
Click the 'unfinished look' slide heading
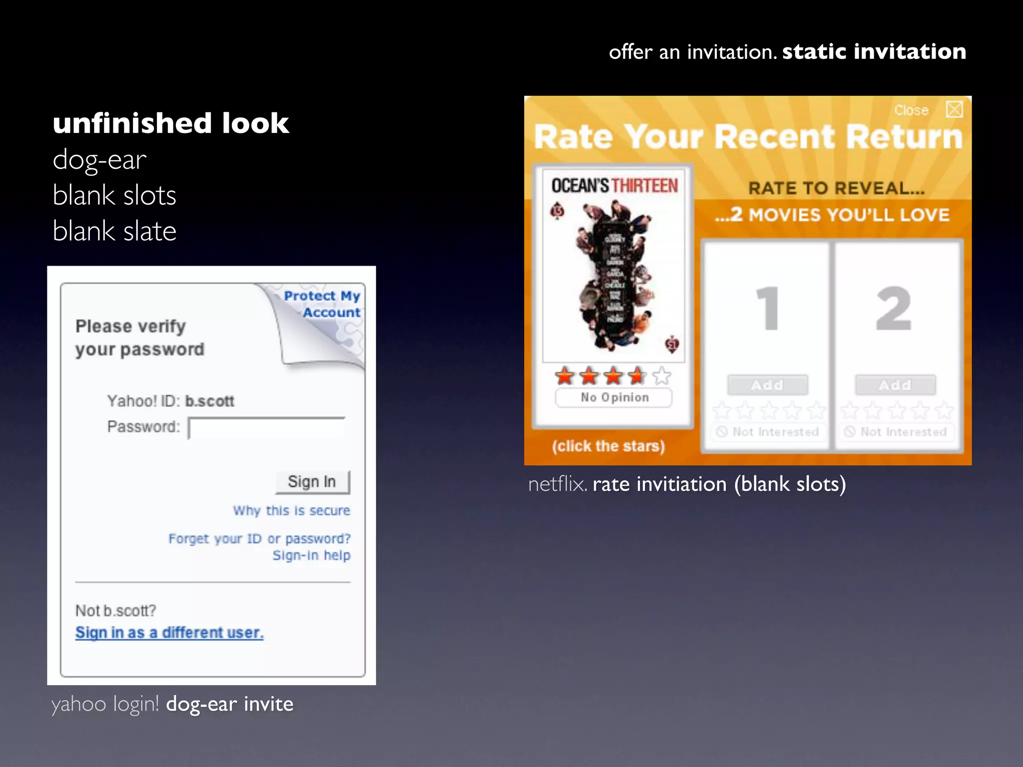[x=171, y=123]
